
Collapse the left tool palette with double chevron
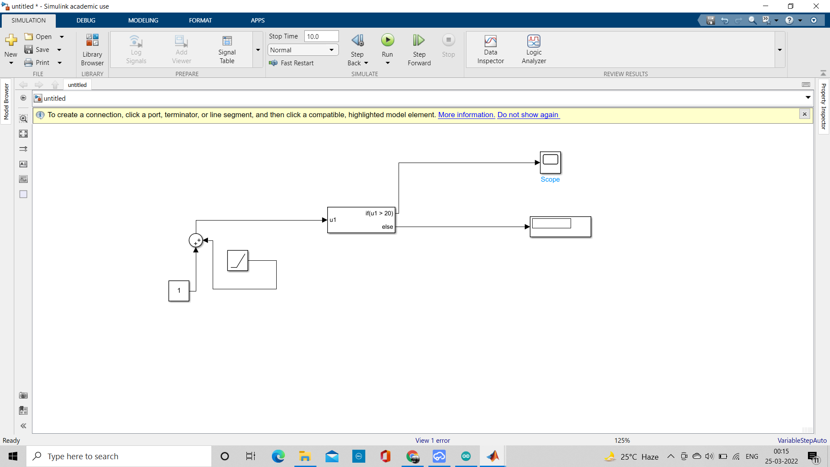(23, 425)
